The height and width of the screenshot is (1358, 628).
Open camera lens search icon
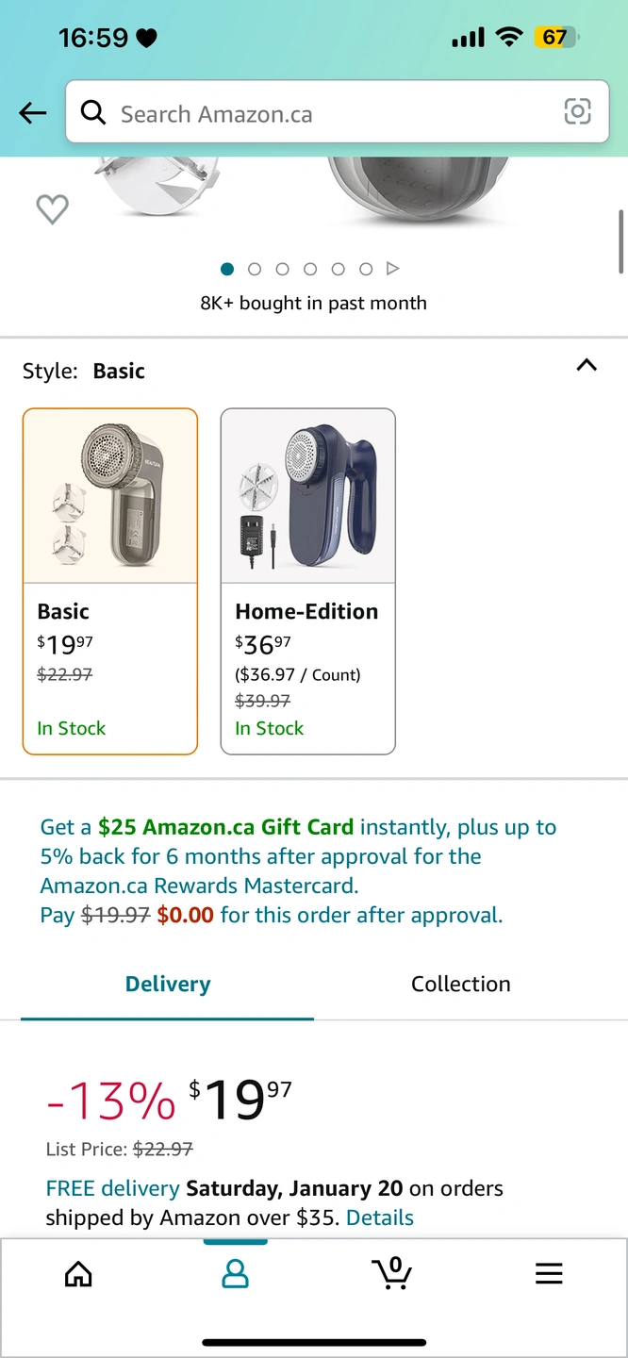577,112
